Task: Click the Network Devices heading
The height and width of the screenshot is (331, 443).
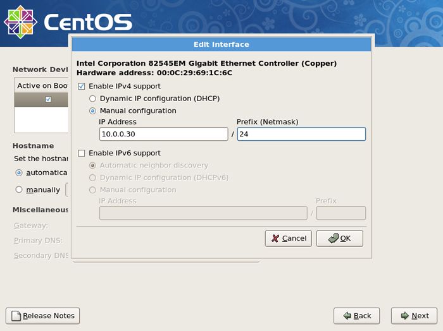Action: [x=40, y=69]
